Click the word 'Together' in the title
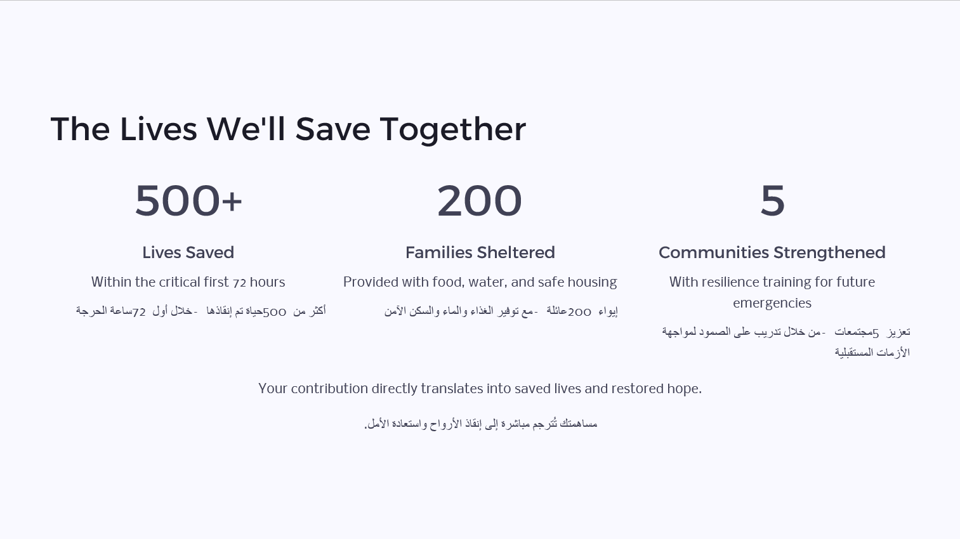 pos(452,129)
